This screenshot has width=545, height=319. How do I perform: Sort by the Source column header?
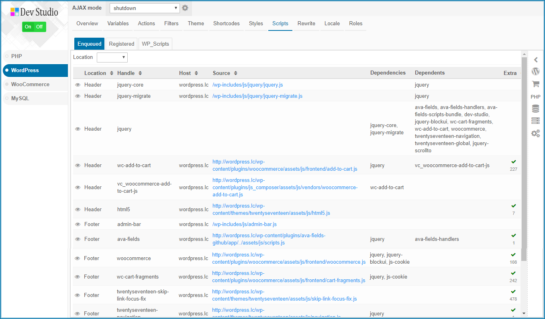(x=225, y=73)
